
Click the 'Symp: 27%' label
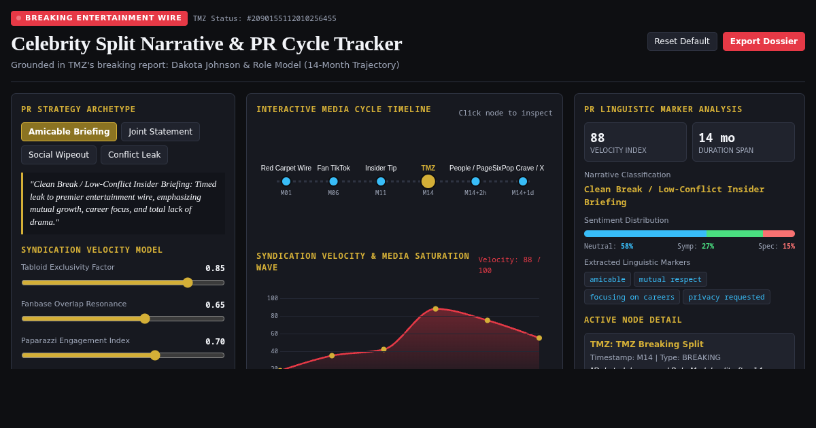click(696, 247)
